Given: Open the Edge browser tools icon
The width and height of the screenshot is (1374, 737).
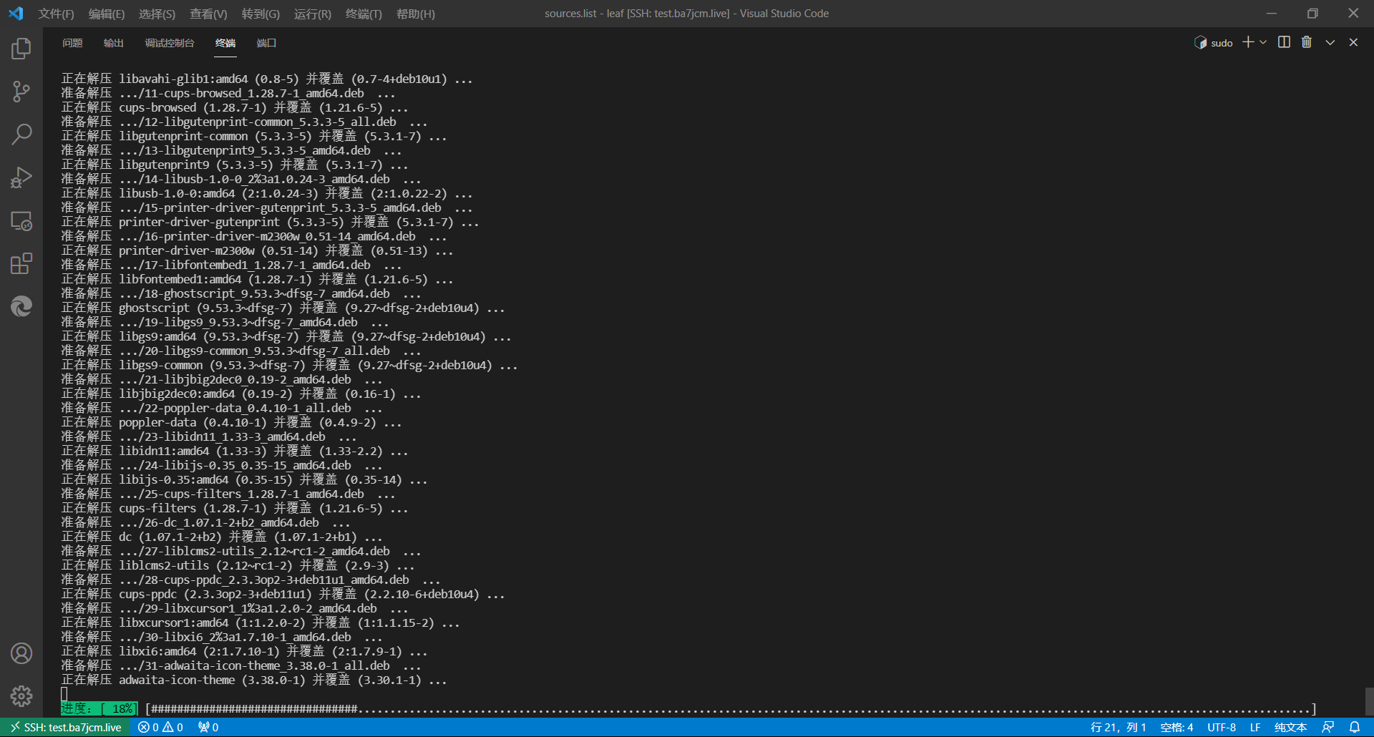Looking at the screenshot, I should click(x=21, y=306).
